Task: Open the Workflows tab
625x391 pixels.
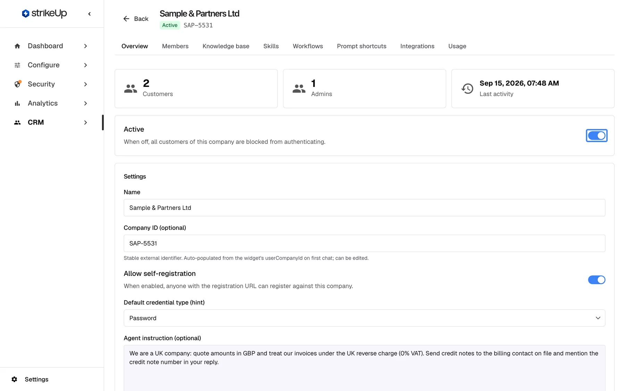Action: (308, 46)
